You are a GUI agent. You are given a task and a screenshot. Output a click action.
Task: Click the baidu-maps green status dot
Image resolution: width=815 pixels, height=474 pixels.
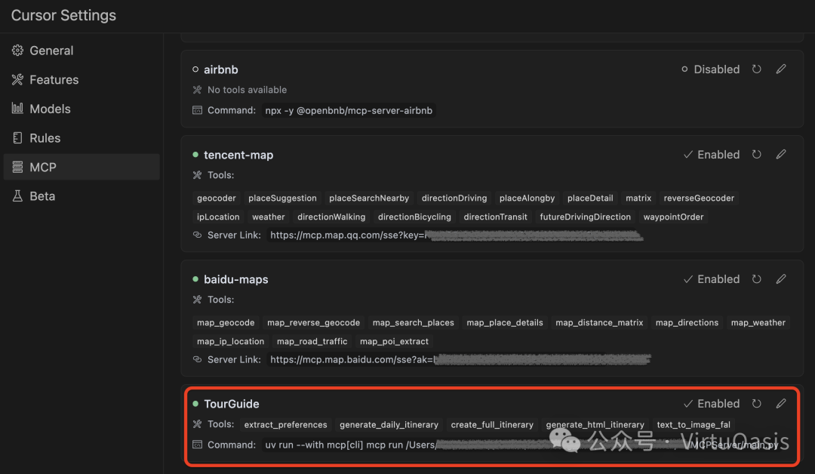[195, 279]
